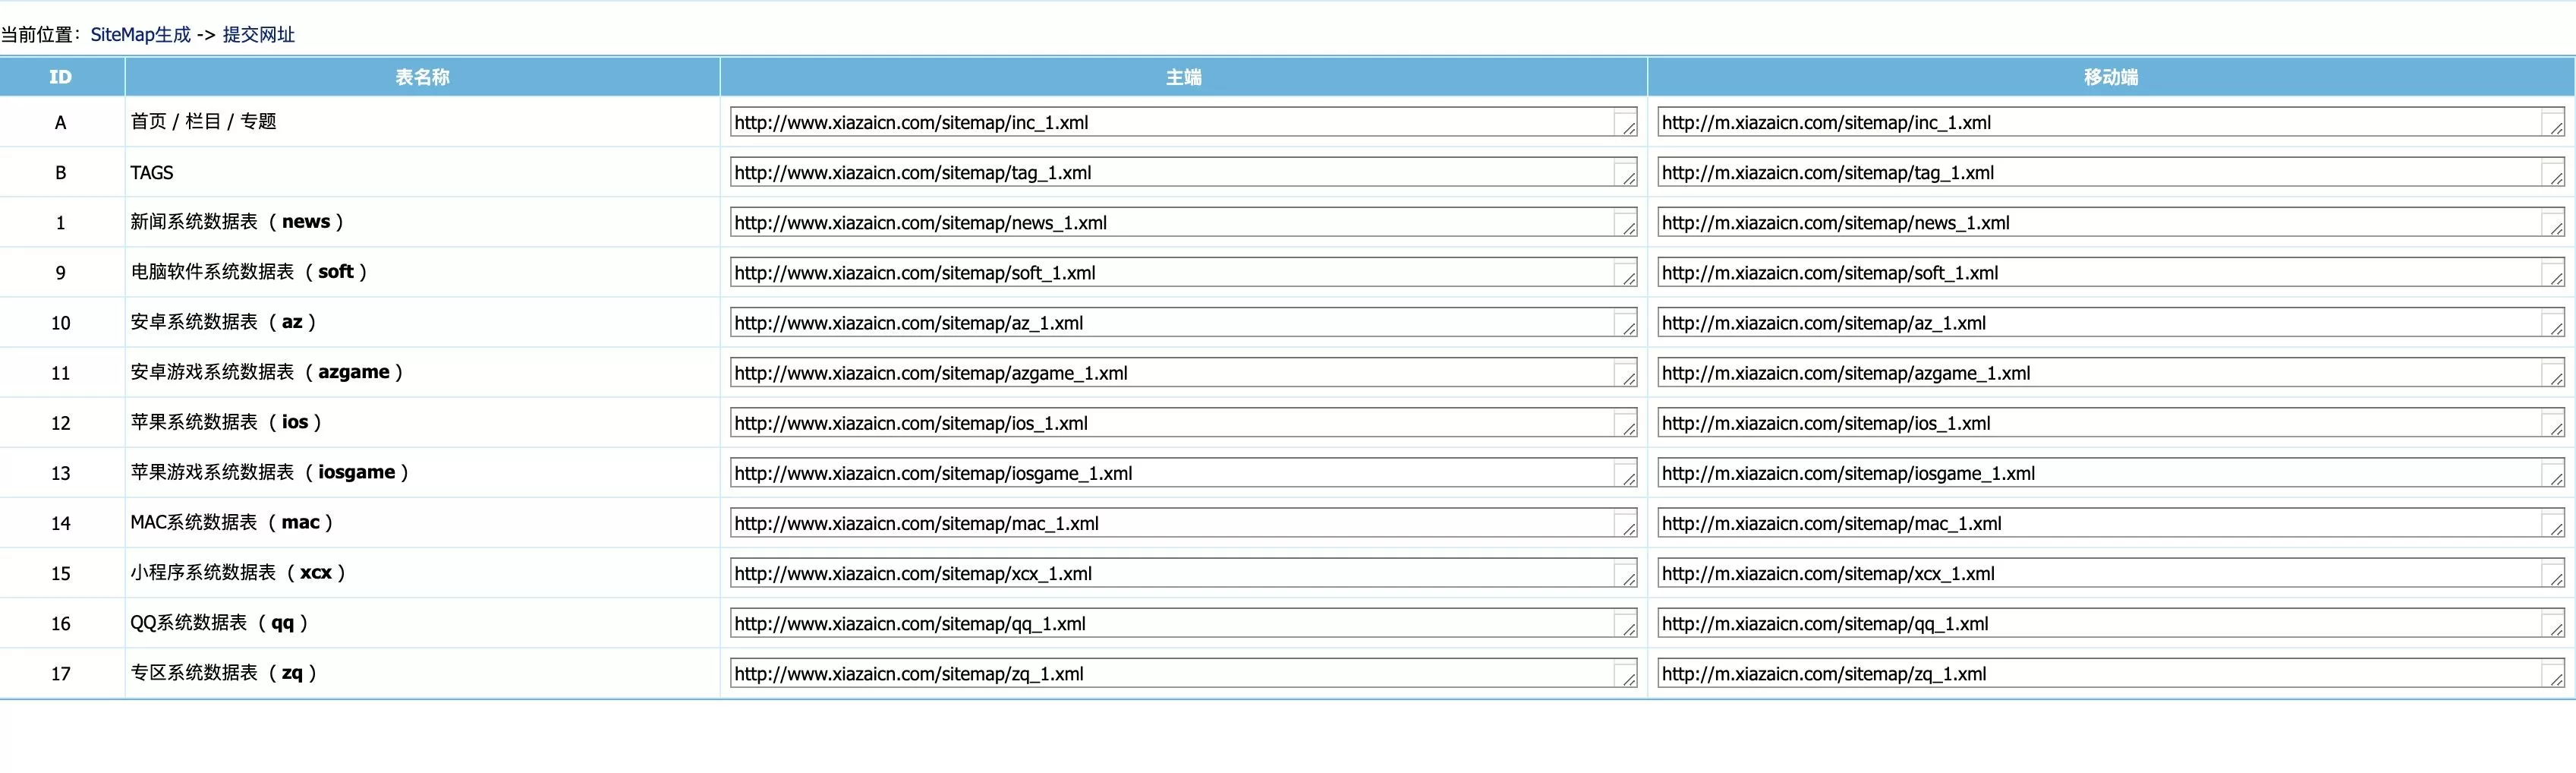The height and width of the screenshot is (773, 2576).
Task: Click the www qq_1.xml URL field
Action: [1183, 623]
